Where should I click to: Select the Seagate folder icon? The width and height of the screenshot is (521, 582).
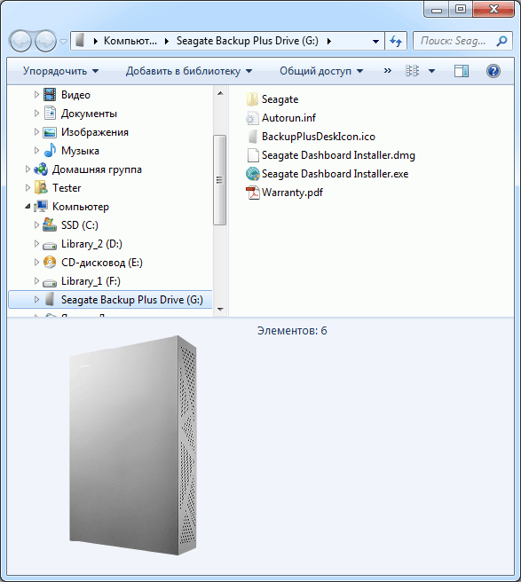pos(253,99)
